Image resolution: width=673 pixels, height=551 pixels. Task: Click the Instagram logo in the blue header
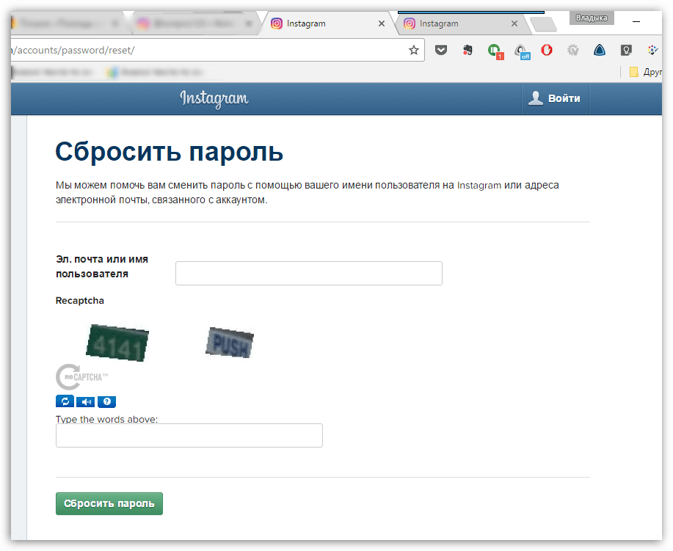tap(214, 99)
